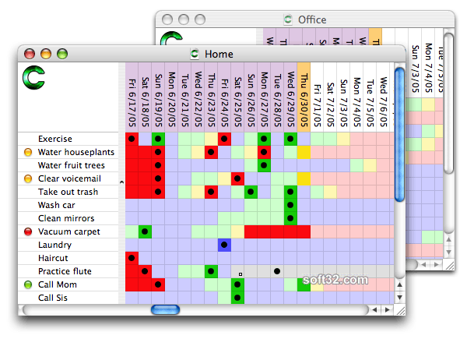Click the C icon in Home title bar
The image size is (467, 339).
(195, 54)
